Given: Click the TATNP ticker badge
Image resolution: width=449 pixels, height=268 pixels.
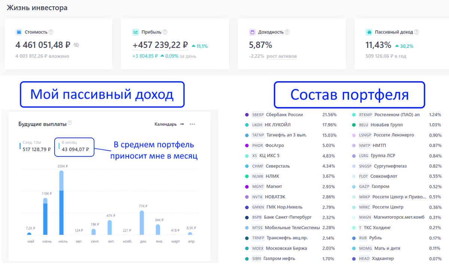Looking at the screenshot, I should [258, 135].
